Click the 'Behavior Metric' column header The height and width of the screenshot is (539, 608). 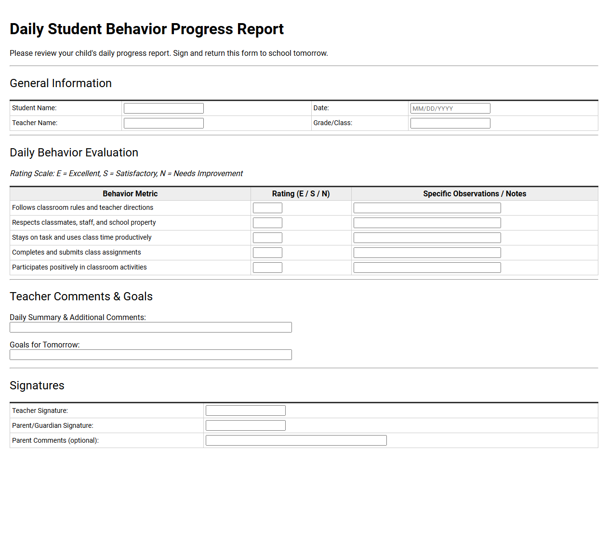(130, 193)
